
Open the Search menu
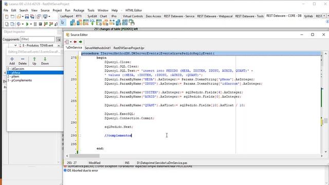24,10
